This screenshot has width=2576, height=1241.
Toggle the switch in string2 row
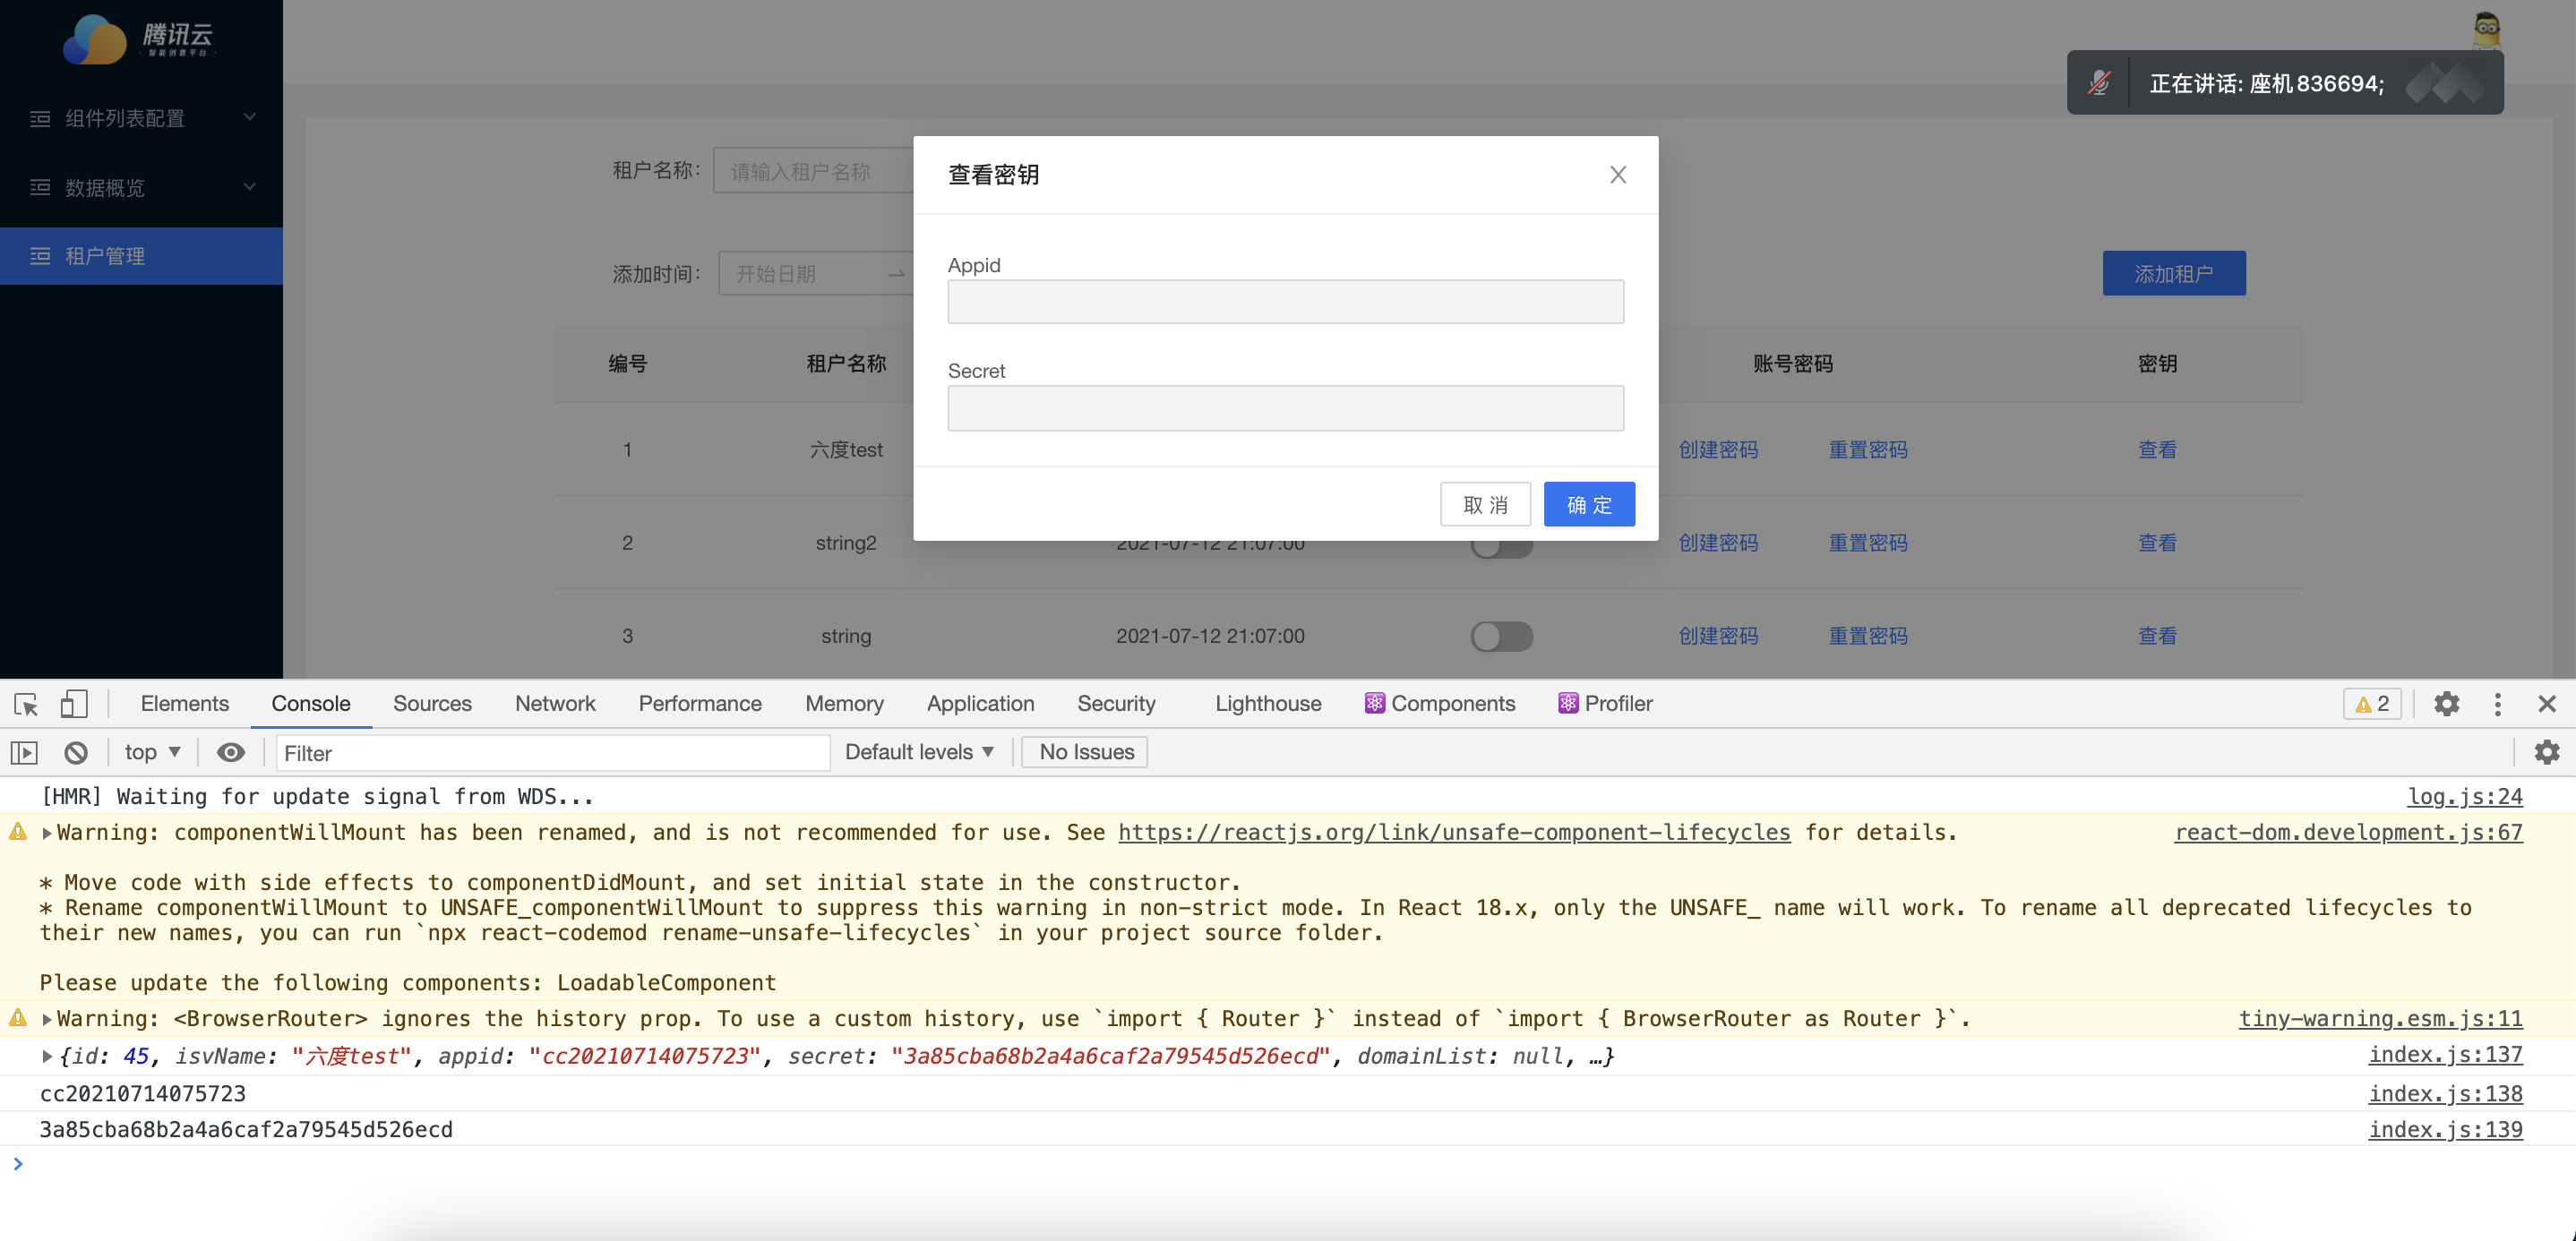click(x=1501, y=548)
